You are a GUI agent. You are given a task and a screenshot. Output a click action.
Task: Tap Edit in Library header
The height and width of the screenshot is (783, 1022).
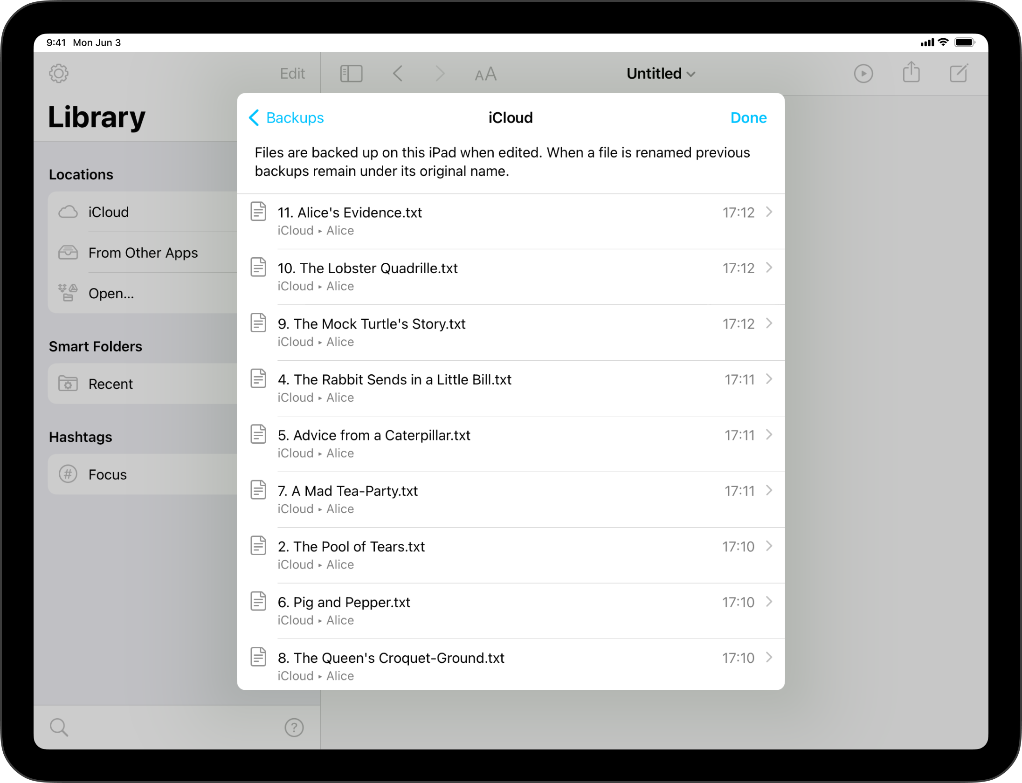[292, 73]
